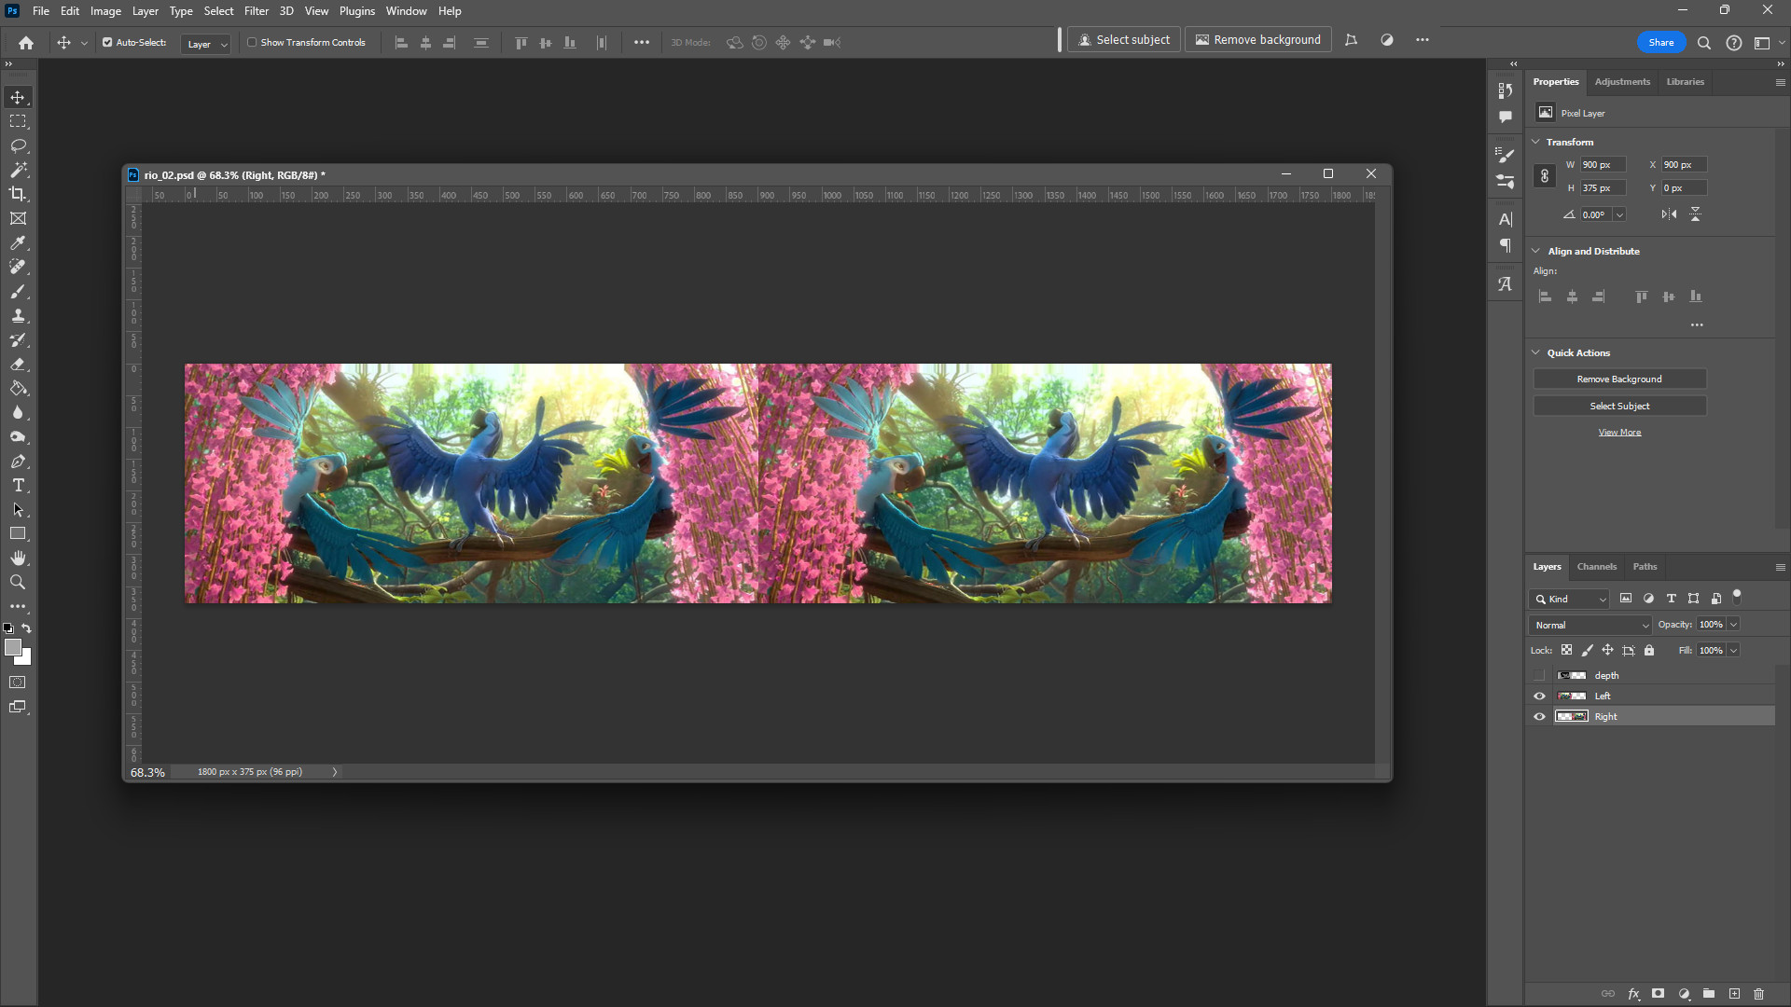Switch to the Channels tab
Image resolution: width=1791 pixels, height=1007 pixels.
pyautogui.click(x=1596, y=567)
